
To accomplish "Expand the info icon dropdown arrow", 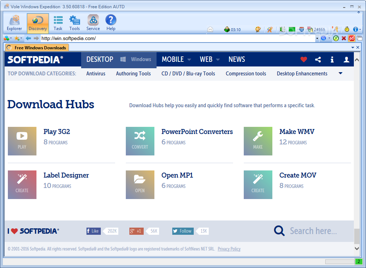I will [360, 30].
